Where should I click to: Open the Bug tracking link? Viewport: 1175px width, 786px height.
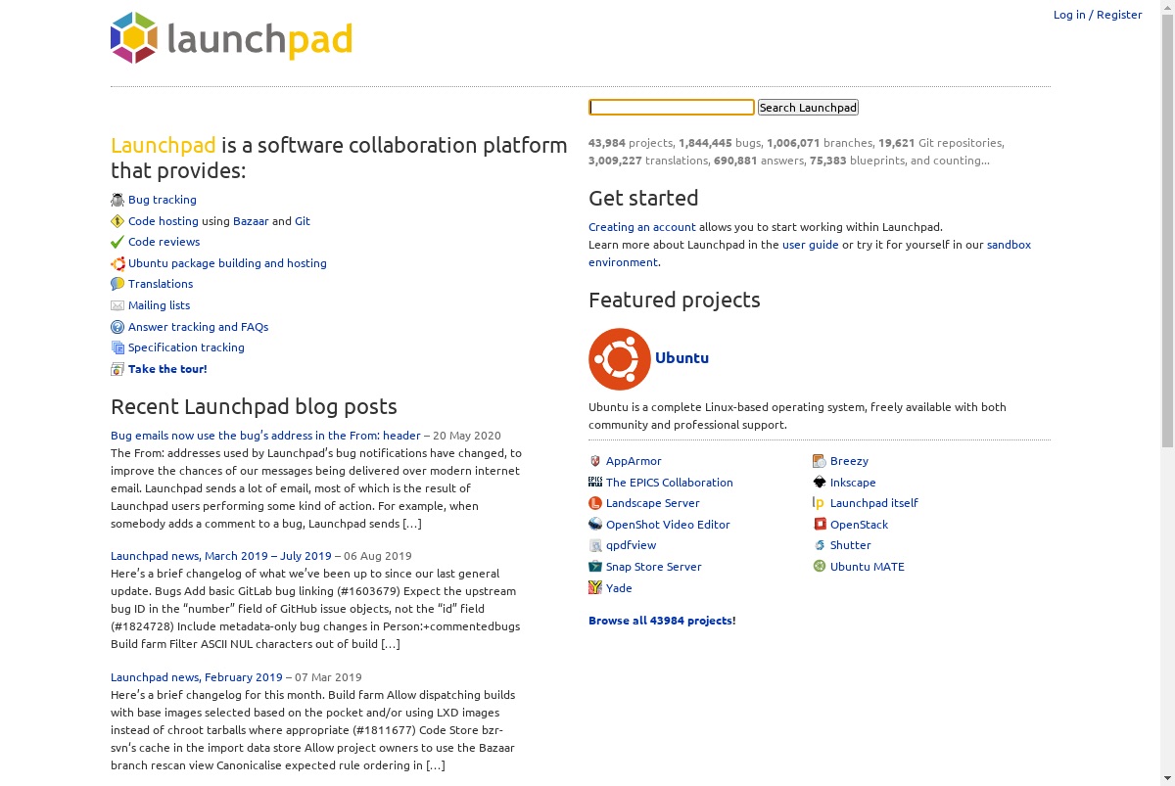click(163, 200)
